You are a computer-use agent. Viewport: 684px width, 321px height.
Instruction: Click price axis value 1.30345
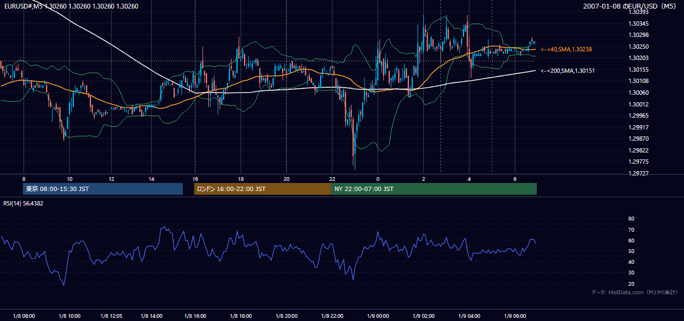coord(638,24)
